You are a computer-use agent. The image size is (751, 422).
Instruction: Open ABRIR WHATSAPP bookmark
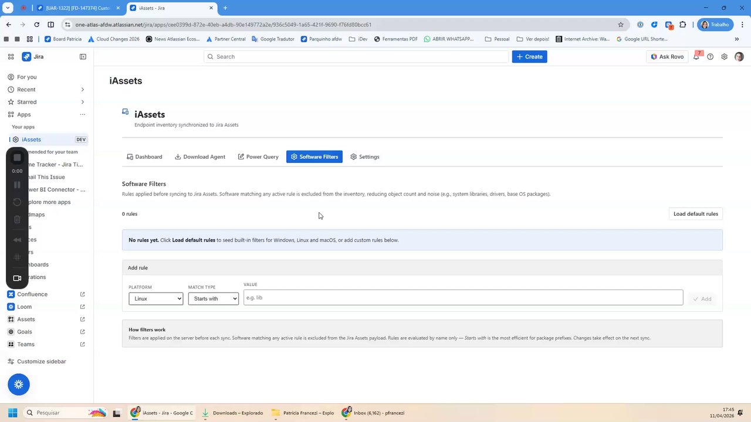coord(449,39)
